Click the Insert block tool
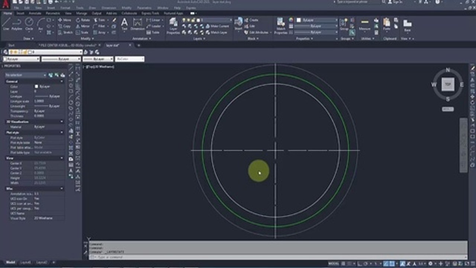This screenshot has height=268, width=476. (238, 24)
